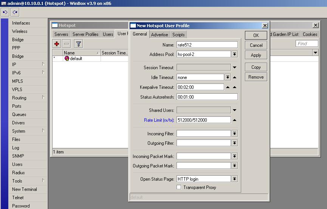Open Interfaces in the sidebar menu
This screenshot has width=327, height=209.
coord(21,23)
